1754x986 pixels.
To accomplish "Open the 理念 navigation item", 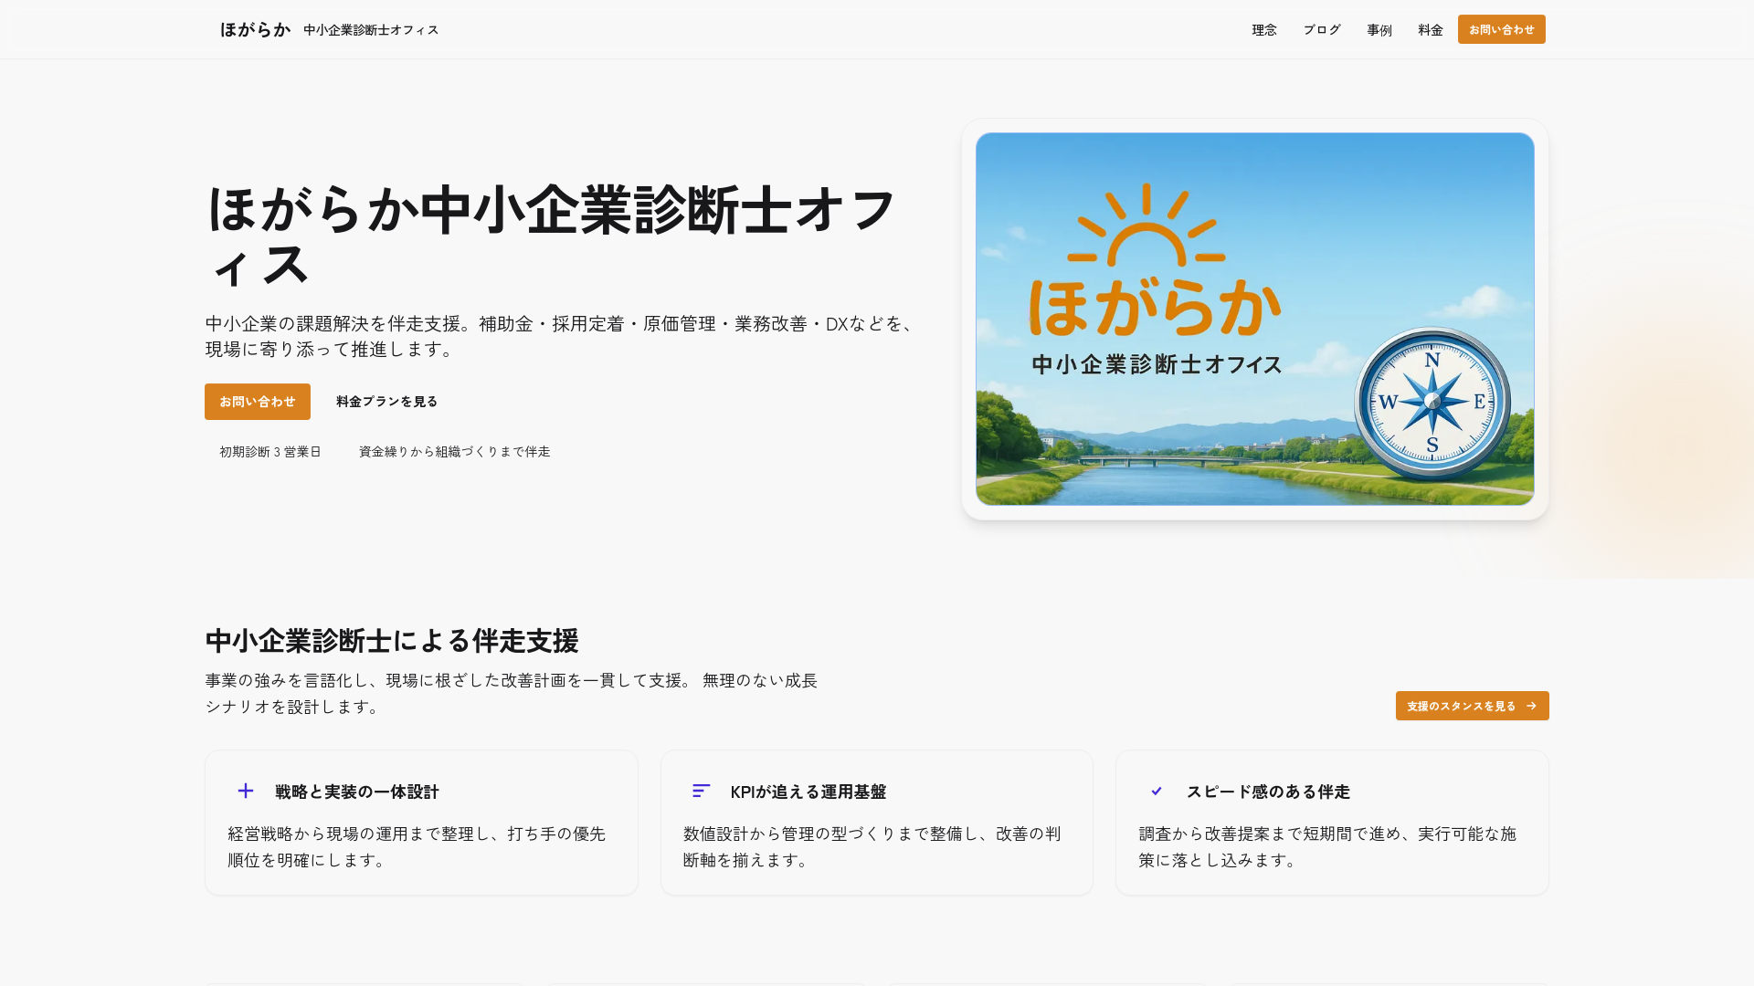I will [1264, 30].
